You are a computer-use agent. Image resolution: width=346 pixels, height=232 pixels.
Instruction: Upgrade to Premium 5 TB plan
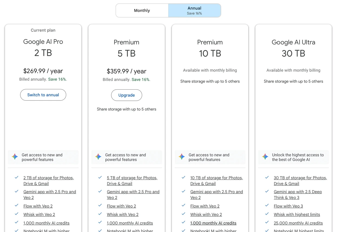click(127, 95)
